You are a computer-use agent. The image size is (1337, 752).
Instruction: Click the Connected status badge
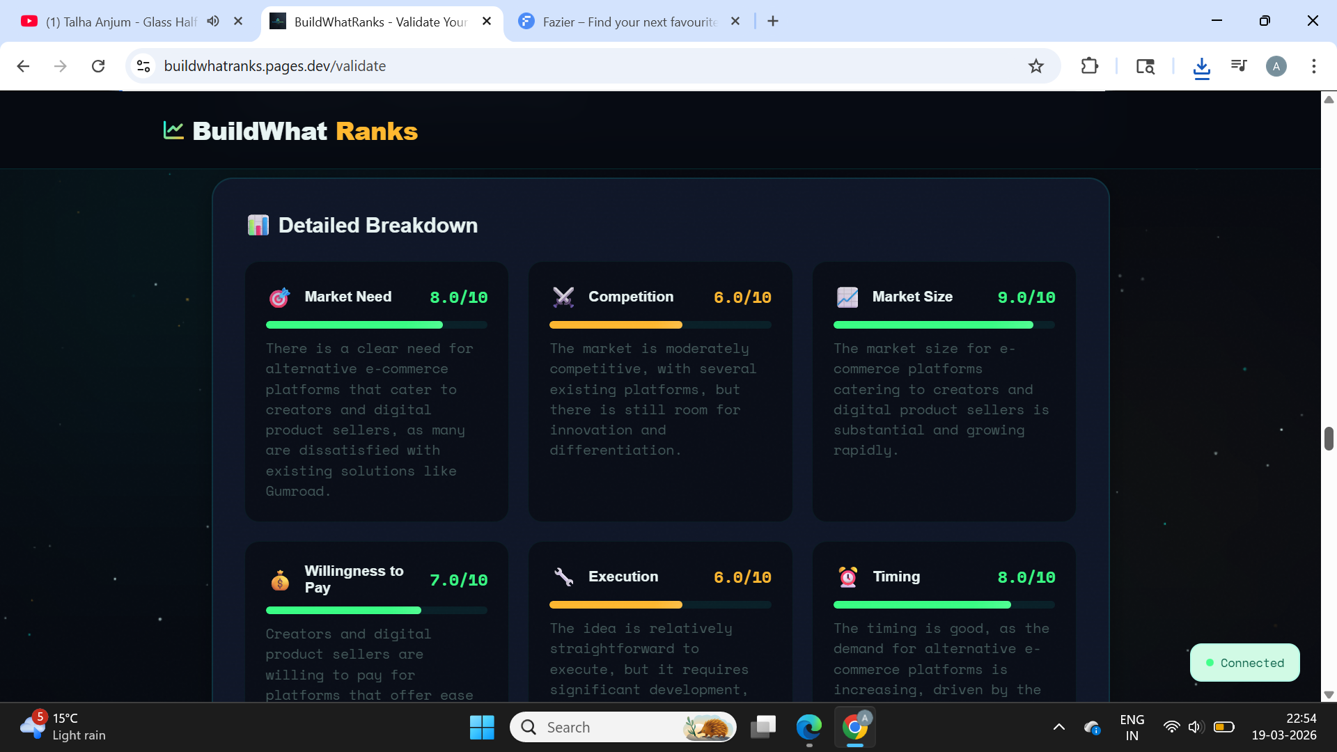click(1244, 663)
